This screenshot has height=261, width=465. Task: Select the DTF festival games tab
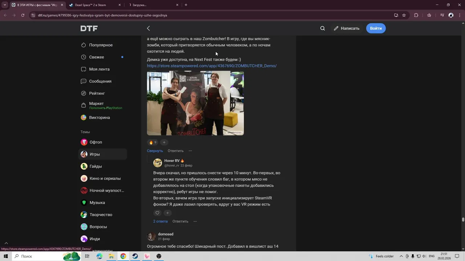(36, 5)
